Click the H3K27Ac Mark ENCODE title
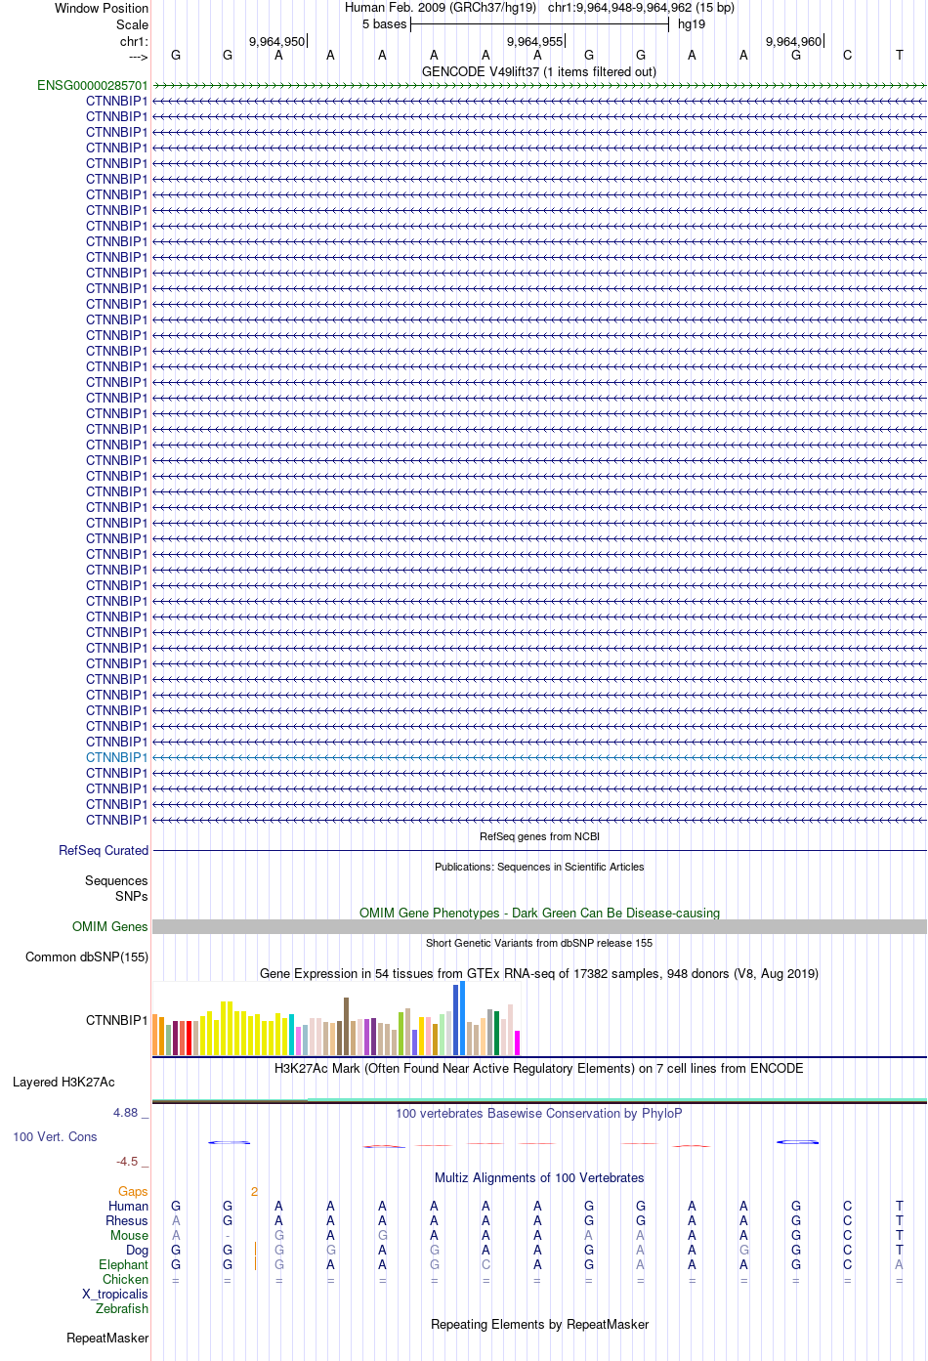928x1361 pixels. tap(539, 1068)
